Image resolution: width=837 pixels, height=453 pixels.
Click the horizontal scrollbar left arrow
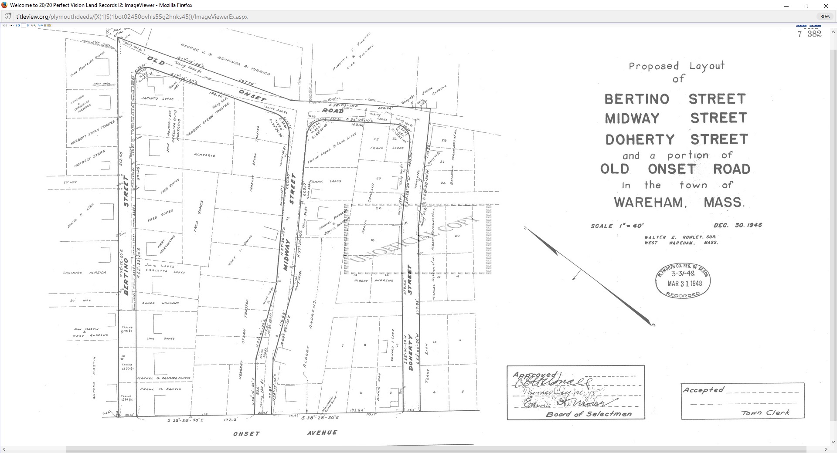[3, 449]
